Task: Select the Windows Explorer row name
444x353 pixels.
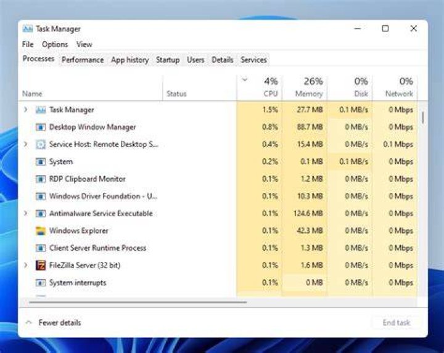Action: coord(79,231)
